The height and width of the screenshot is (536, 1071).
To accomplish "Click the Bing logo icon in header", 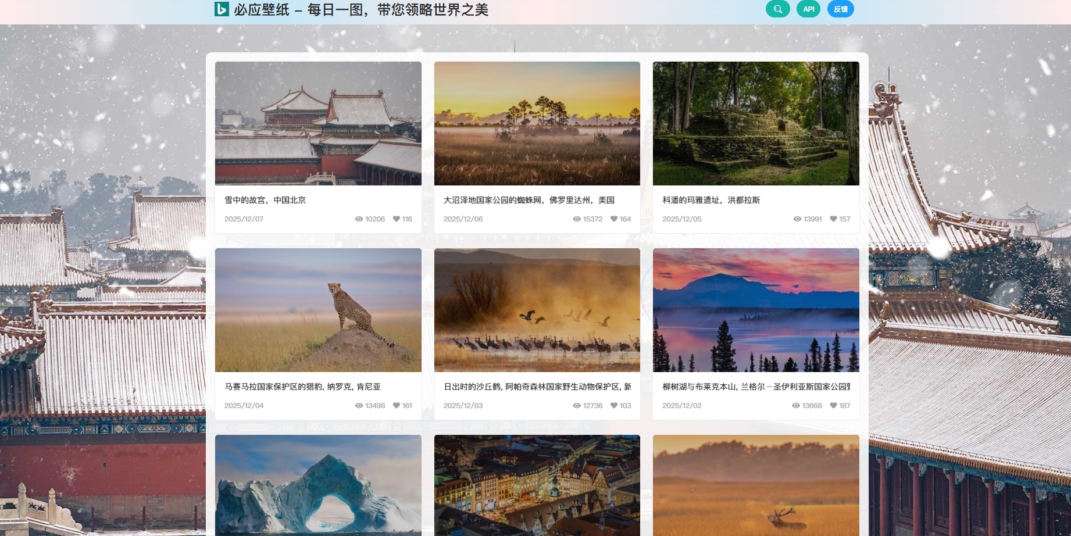I will [x=222, y=9].
